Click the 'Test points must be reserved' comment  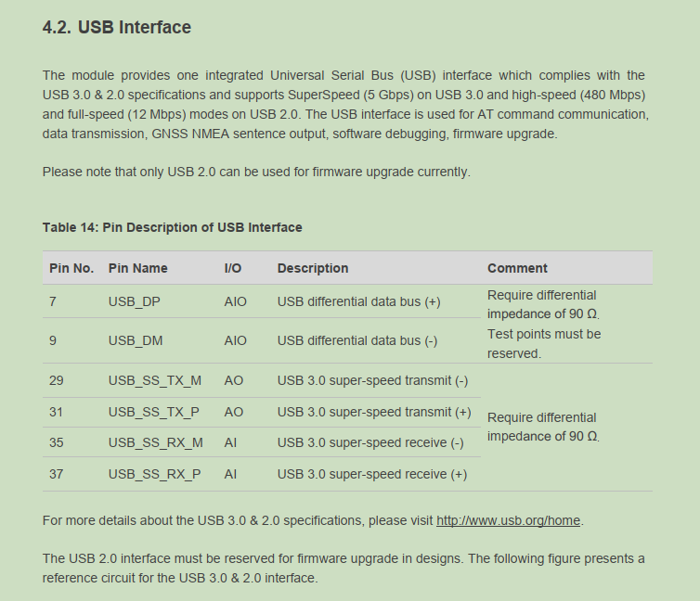click(543, 343)
